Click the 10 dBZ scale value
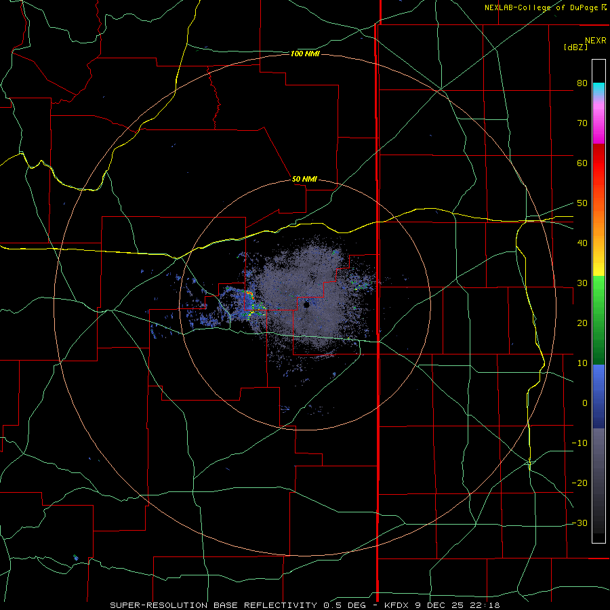The image size is (610, 610). coord(582,363)
